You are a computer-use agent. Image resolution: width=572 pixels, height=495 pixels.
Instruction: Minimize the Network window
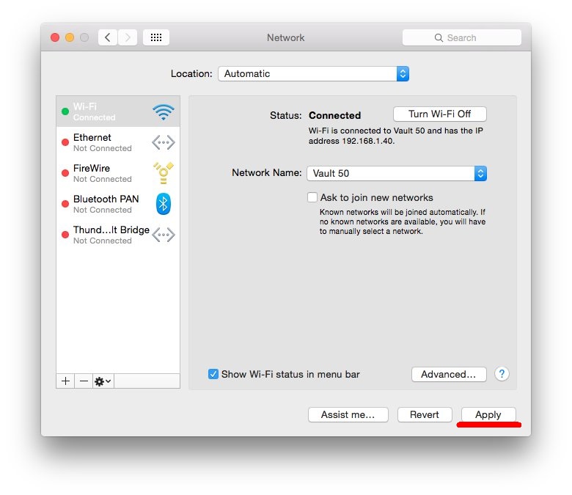pos(70,37)
